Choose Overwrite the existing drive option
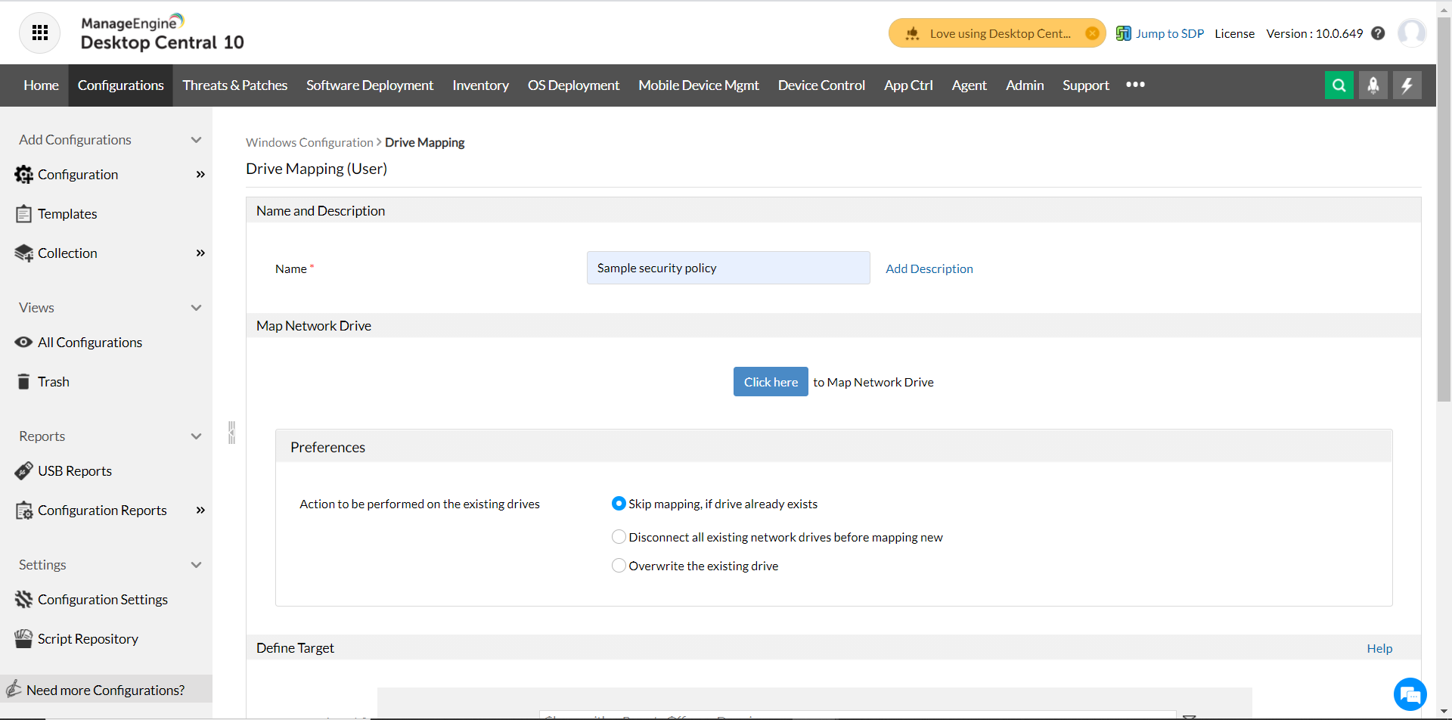 [x=619, y=566]
